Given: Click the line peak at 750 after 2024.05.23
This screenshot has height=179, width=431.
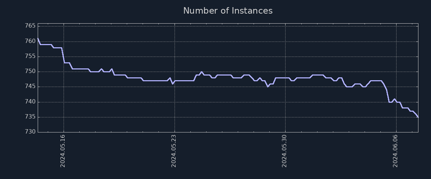Looking at the screenshot, I should tap(201, 72).
